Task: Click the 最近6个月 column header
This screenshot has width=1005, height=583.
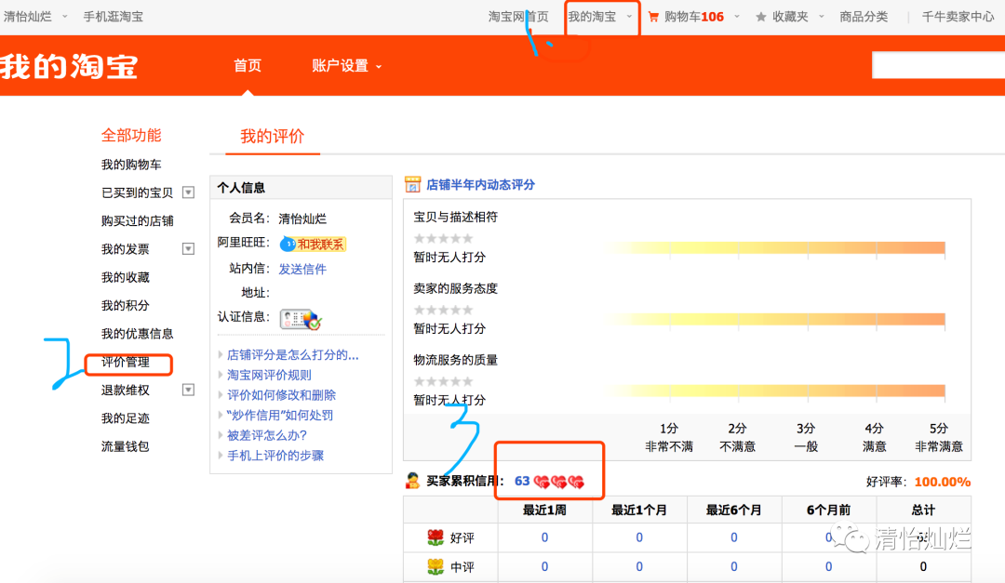Action: tap(734, 510)
